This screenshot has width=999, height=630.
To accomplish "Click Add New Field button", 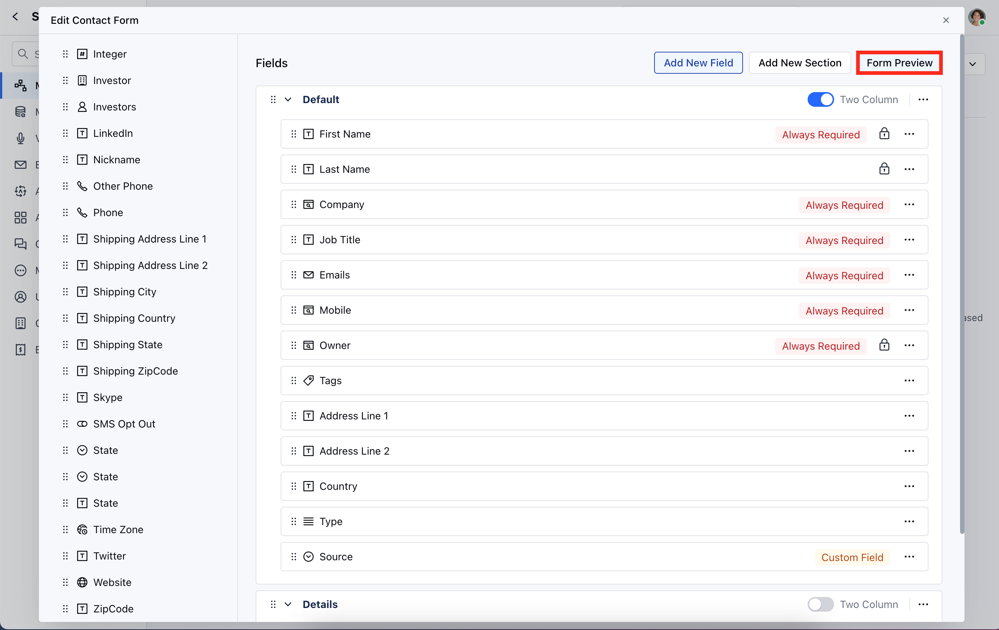I will pos(698,63).
